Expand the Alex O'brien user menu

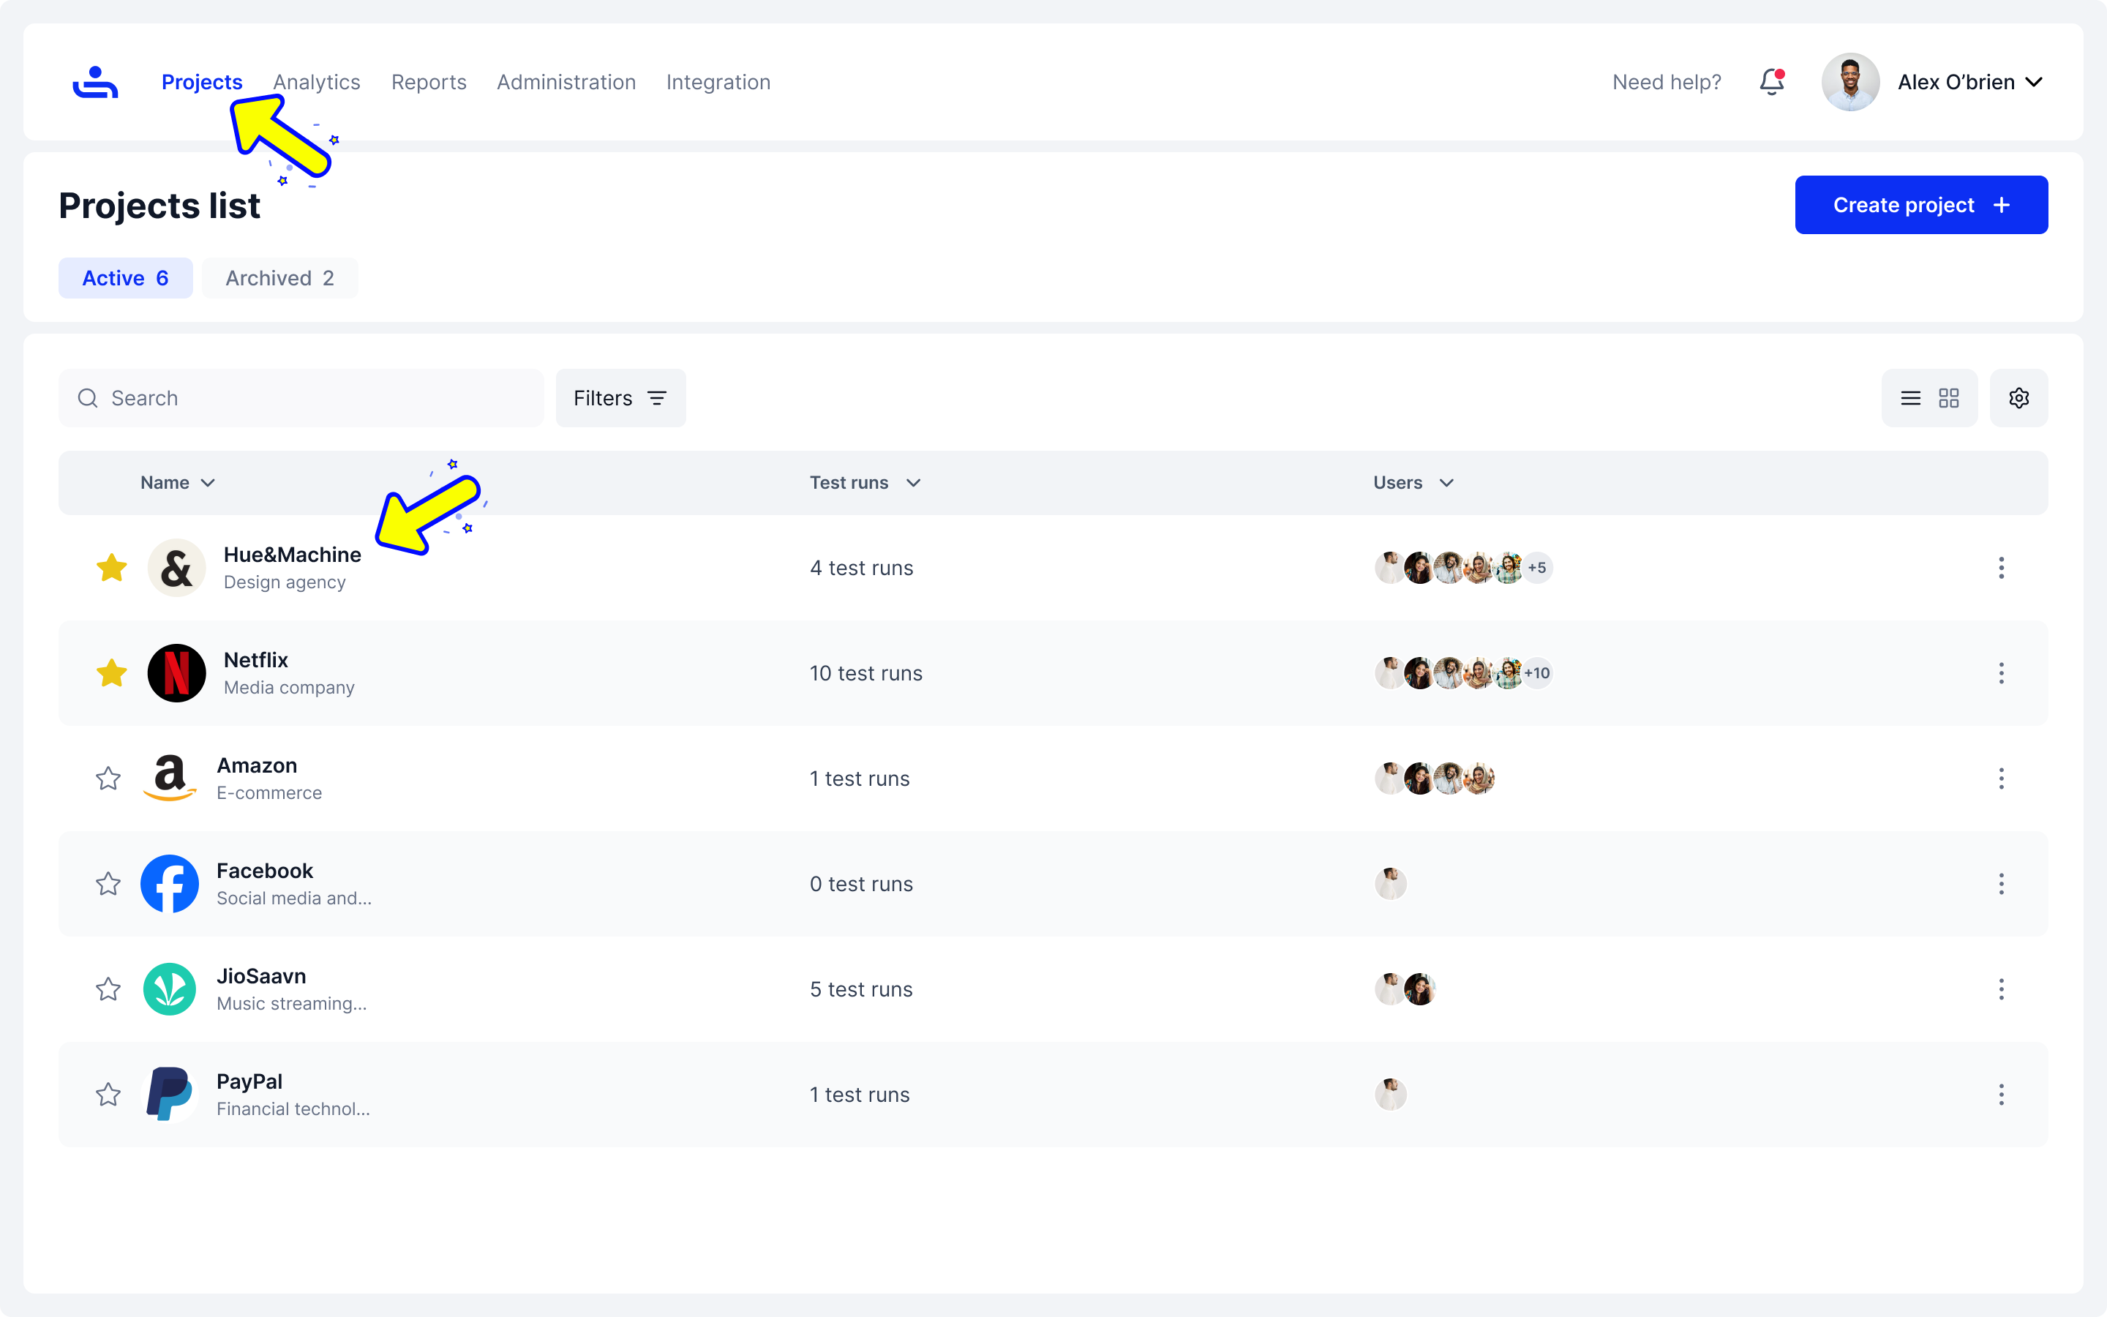(x=2035, y=82)
